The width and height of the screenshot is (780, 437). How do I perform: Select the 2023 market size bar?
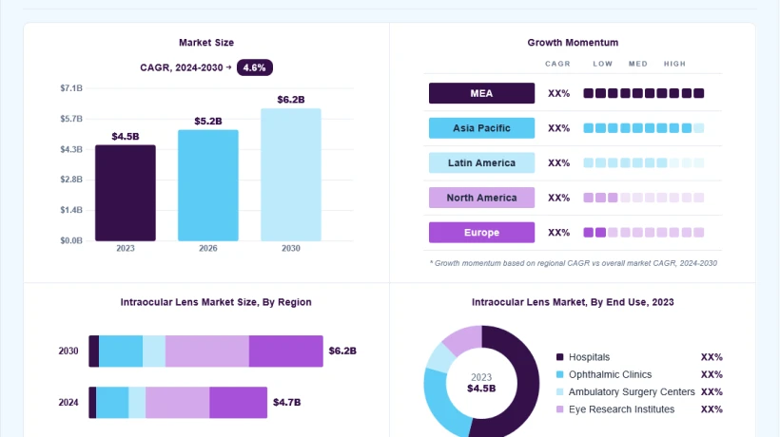126,193
